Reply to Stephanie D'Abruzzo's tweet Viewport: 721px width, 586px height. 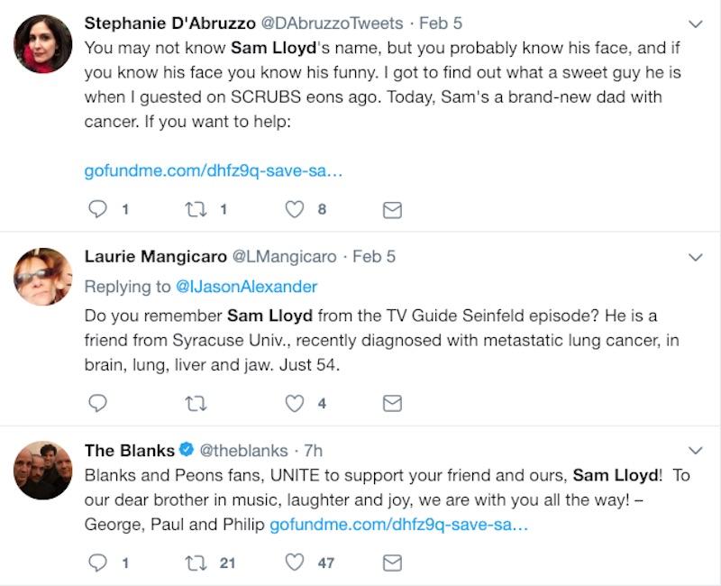pos(98,209)
